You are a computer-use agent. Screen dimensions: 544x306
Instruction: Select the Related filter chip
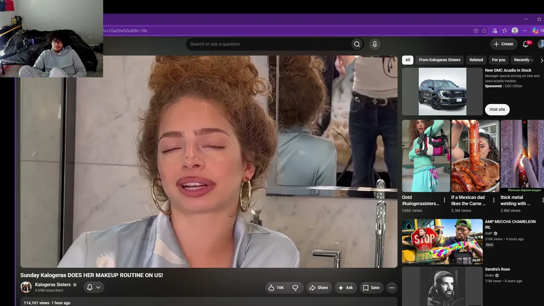476,60
